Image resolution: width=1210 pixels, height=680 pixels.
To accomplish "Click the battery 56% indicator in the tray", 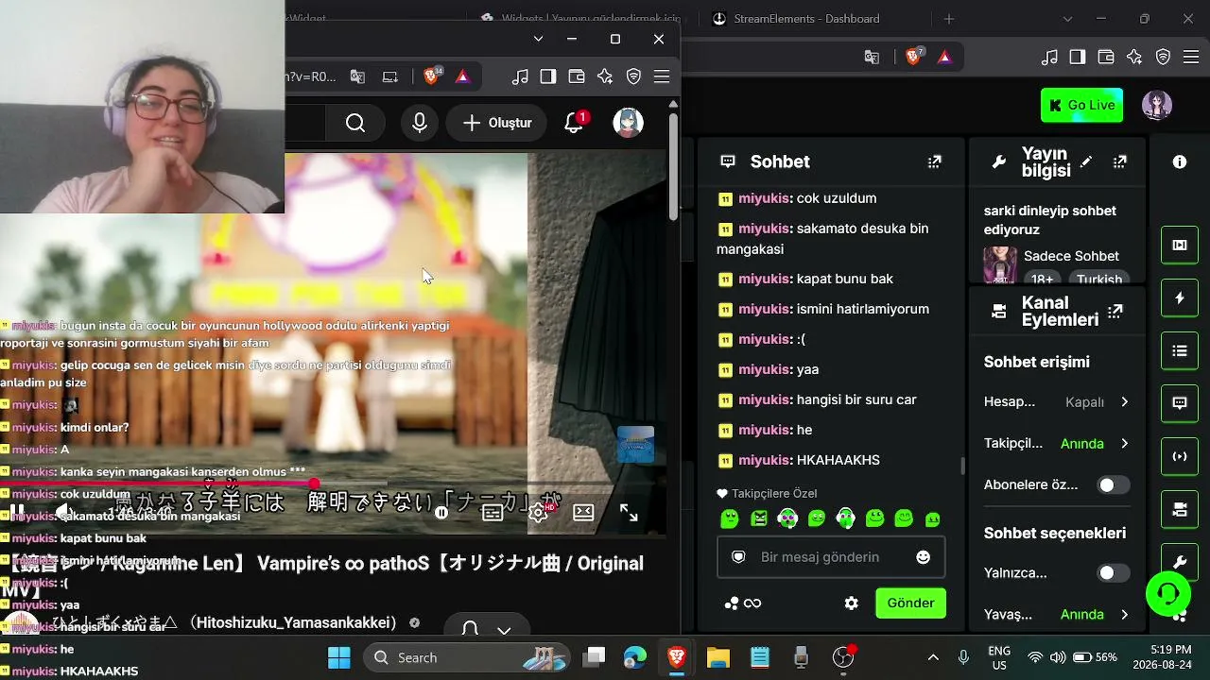I will (x=1095, y=657).
